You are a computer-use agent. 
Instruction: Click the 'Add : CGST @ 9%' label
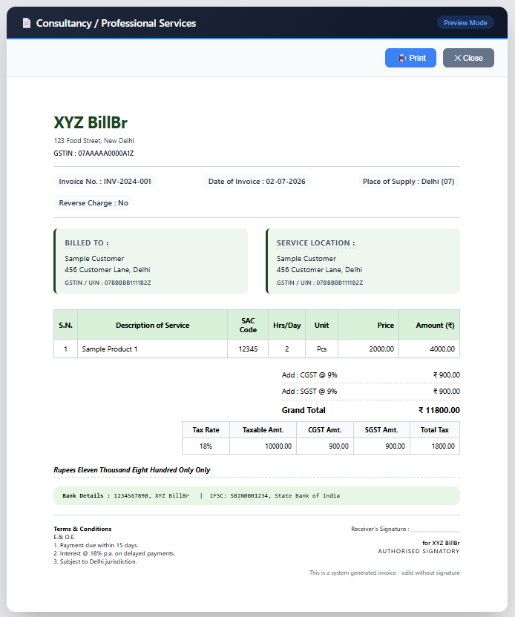pyautogui.click(x=309, y=375)
